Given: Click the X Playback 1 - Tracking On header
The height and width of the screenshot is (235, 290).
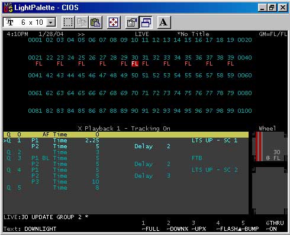Looking at the screenshot, I should (x=124, y=129).
